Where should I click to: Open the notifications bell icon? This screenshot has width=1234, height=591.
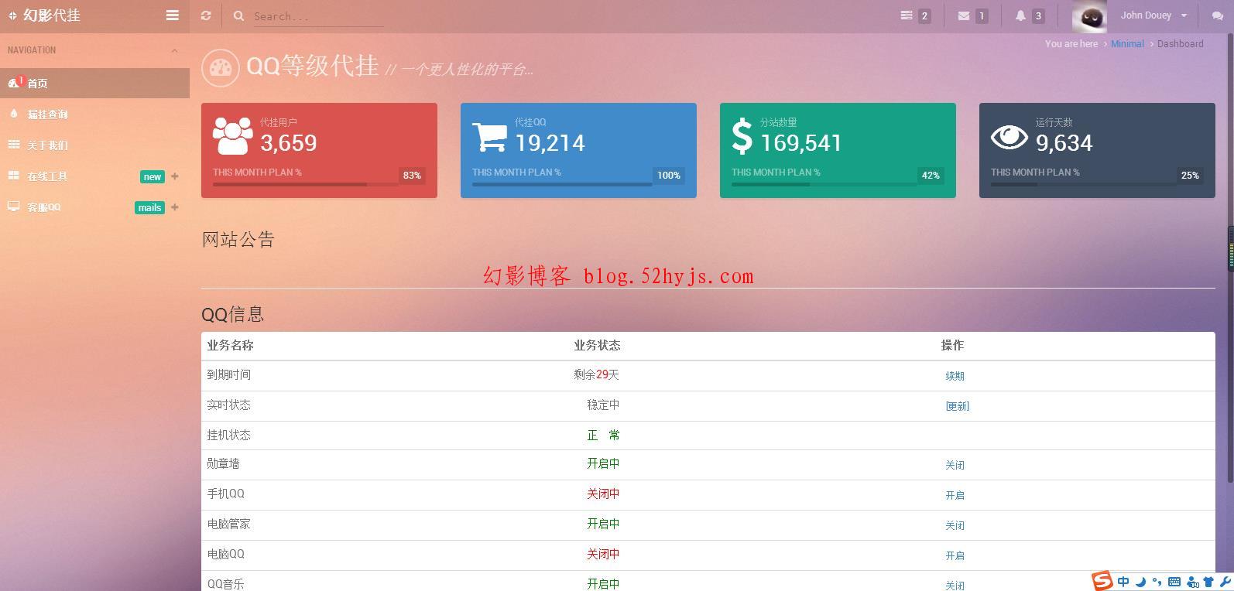[1020, 15]
